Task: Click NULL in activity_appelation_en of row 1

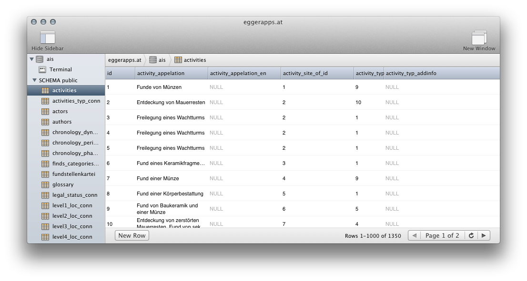Action: coord(216,87)
